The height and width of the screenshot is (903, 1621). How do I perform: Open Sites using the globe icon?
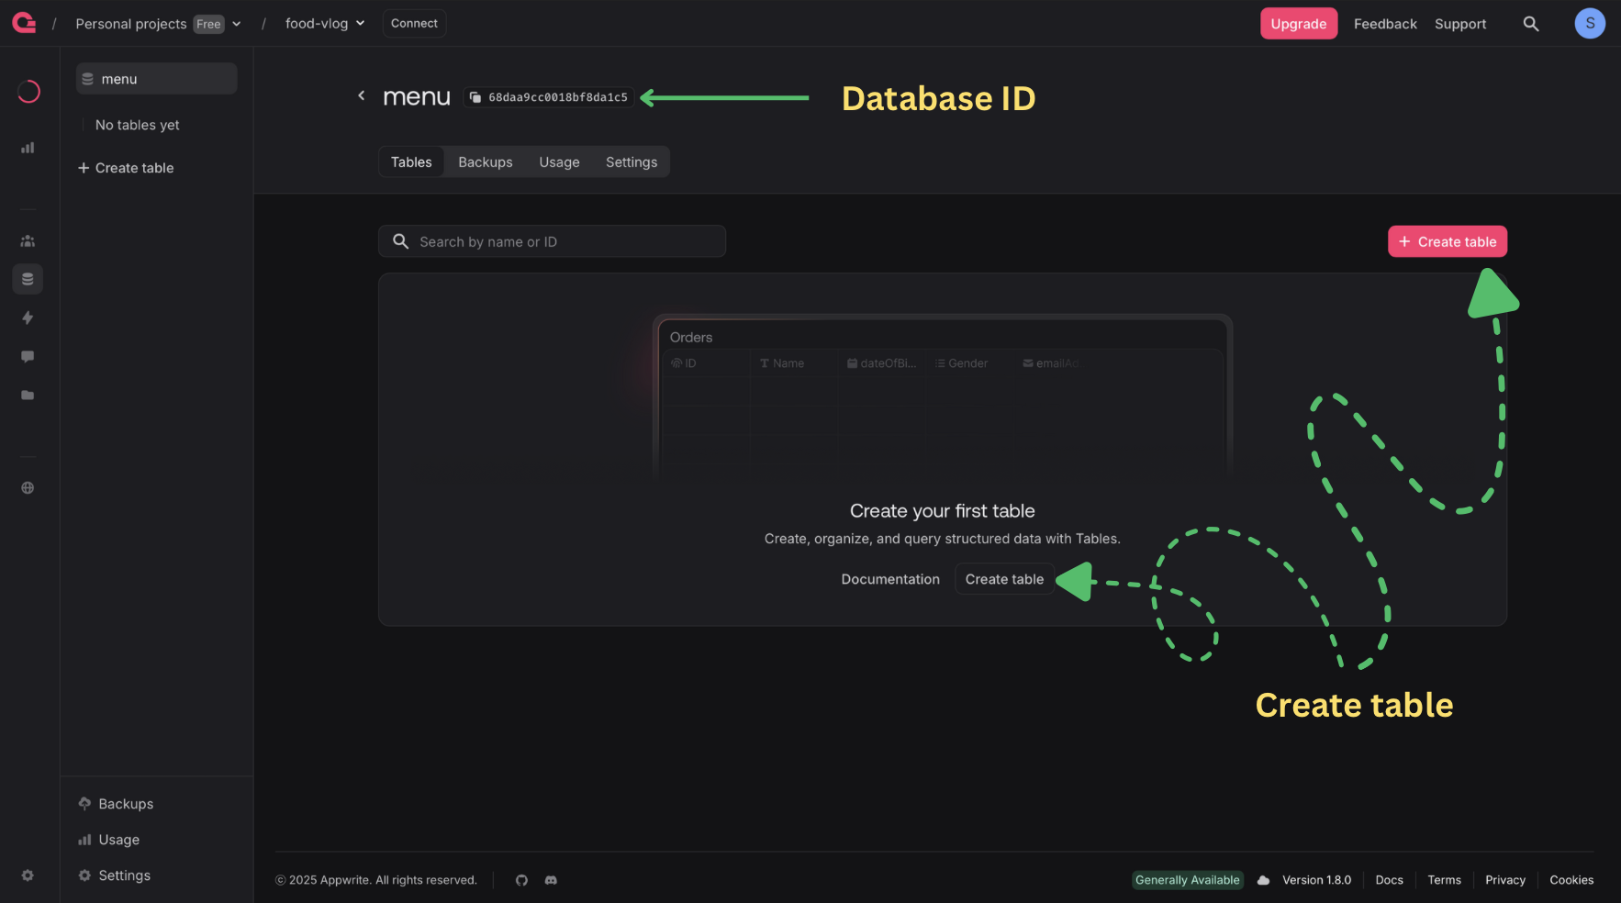click(28, 488)
